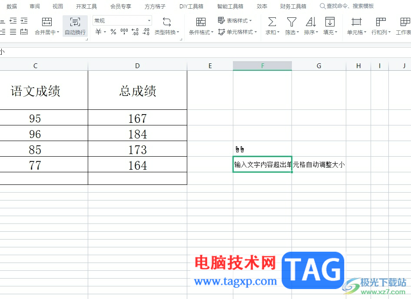Click the Conditional Formatting (条件格式) icon
The image size is (411, 299).
coord(201,22)
